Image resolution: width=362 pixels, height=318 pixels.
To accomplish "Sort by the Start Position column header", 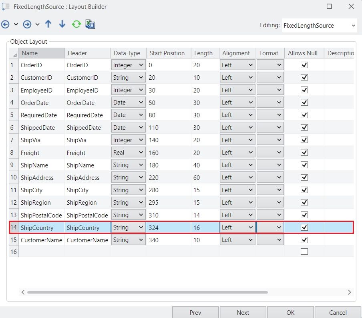I will (167, 53).
